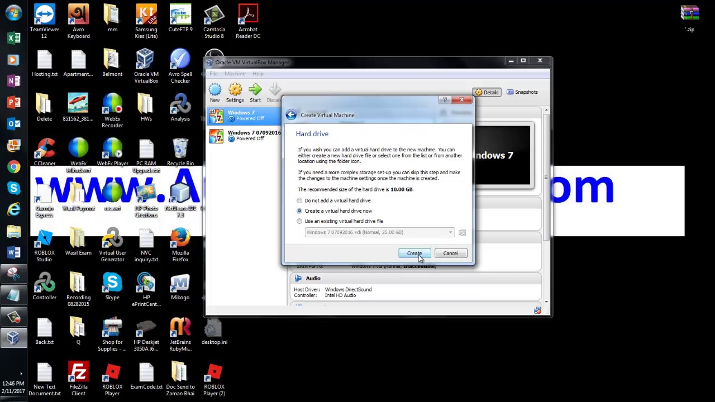
Task: Switch to the Snapshots view
Action: click(522, 92)
